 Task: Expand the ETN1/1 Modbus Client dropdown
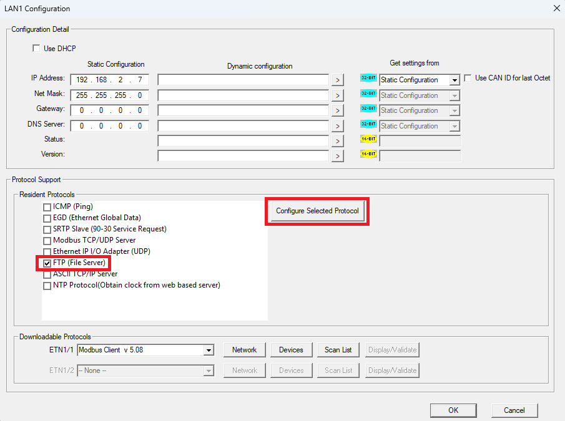point(209,351)
